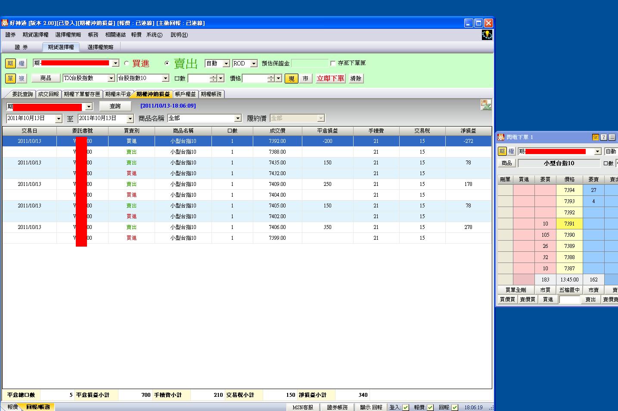Select the 複 combo-order toggle
Viewport: 618px width, 411px height.
pyautogui.click(x=22, y=78)
